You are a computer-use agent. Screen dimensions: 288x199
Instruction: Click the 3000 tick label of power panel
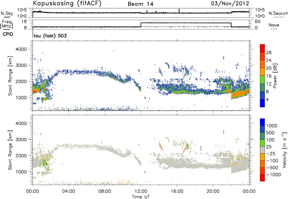point(21,65)
